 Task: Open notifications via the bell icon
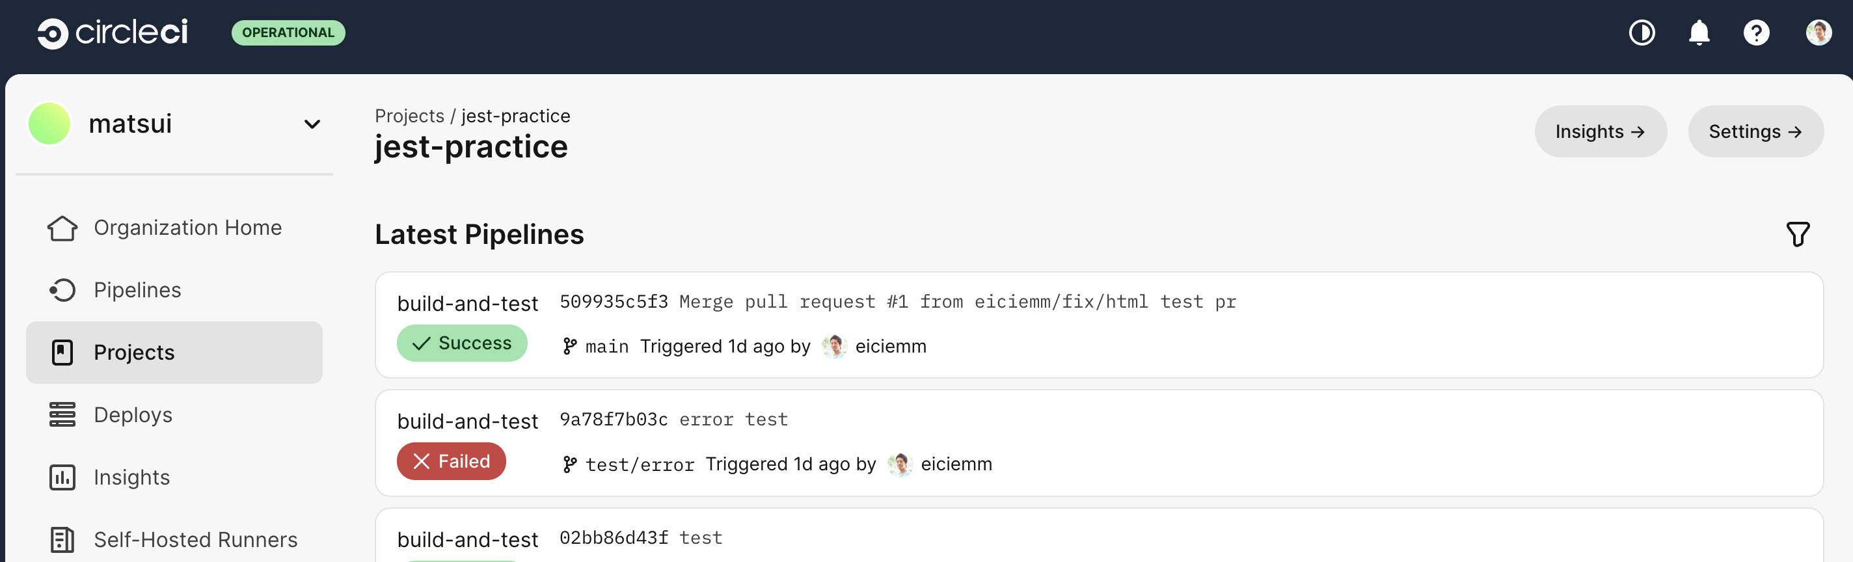coord(1698,33)
